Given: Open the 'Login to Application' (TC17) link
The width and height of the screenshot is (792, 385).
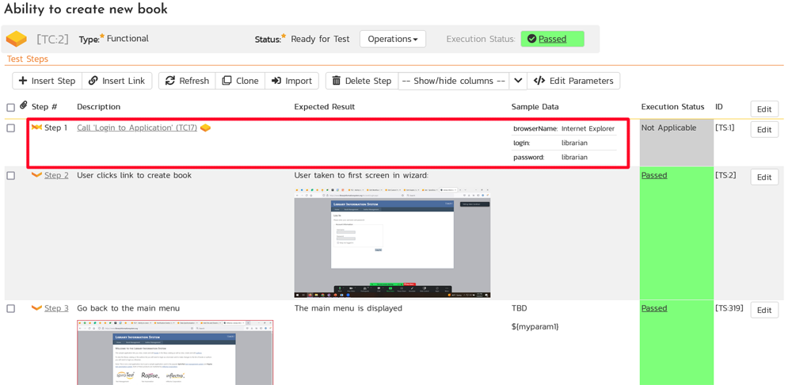Looking at the screenshot, I should 137,128.
